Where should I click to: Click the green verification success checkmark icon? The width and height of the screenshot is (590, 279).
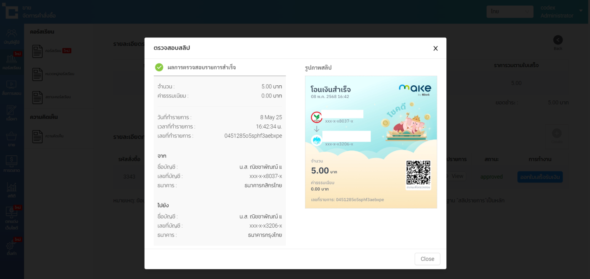click(x=159, y=67)
